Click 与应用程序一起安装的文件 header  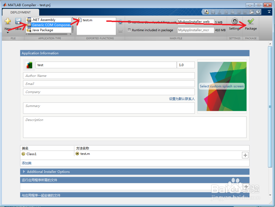coord(135,195)
